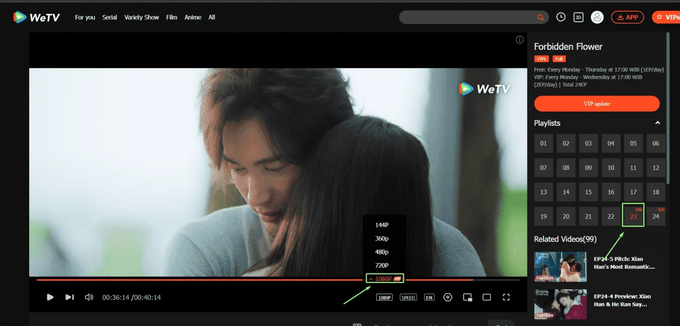Screen dimensions: 680x326
Task: Open the language ID icon
Action: [579, 17]
